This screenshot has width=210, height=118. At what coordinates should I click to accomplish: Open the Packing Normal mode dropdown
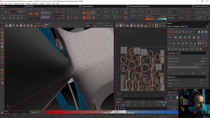(134, 12)
